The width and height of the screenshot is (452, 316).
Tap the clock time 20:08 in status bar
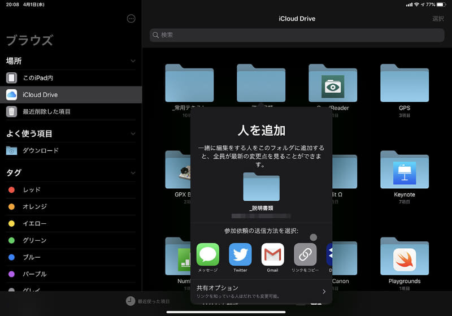point(12,5)
